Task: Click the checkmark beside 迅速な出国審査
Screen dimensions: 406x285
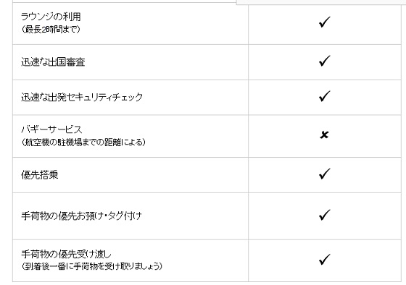Action: (325, 61)
